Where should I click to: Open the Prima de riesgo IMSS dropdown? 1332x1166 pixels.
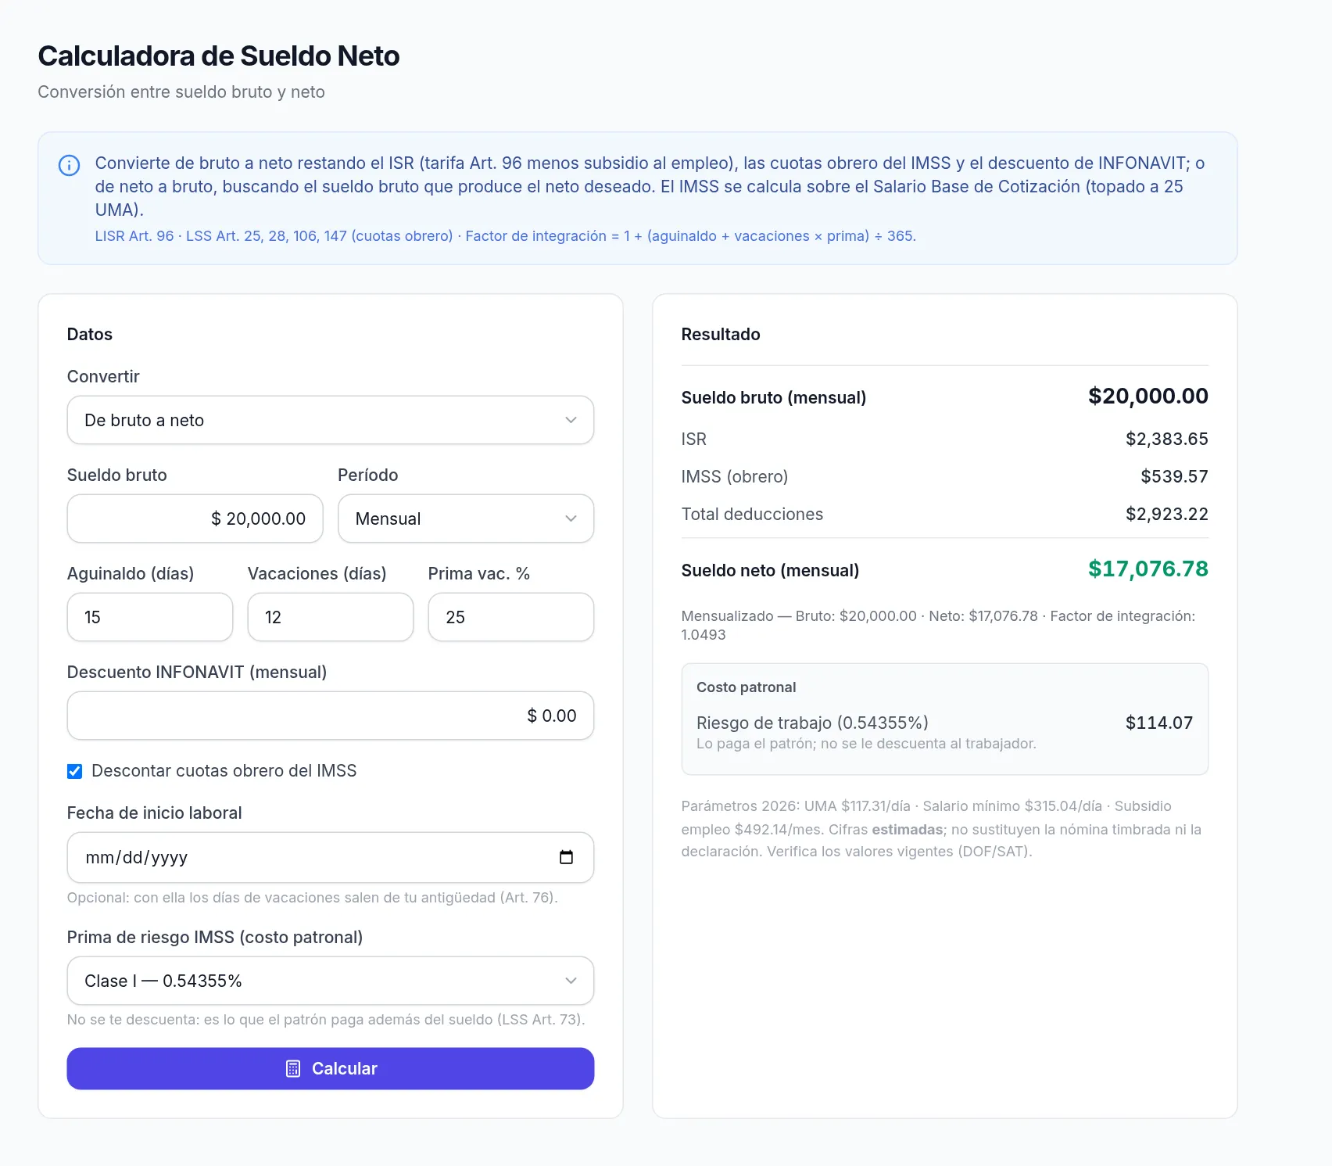331,981
